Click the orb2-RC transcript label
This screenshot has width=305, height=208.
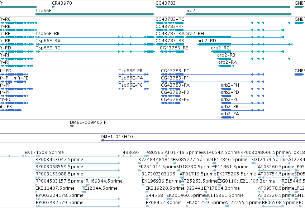220,48
